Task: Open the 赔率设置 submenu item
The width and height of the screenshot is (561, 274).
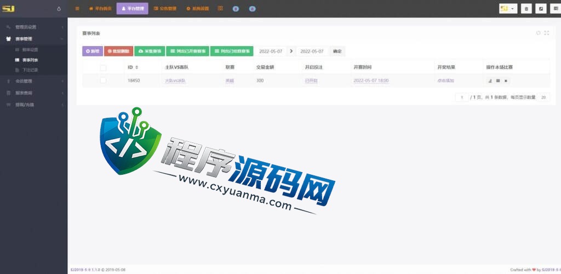Action: tap(30, 50)
